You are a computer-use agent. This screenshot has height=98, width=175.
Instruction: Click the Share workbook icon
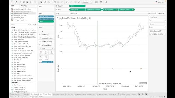(x=106, y=2)
